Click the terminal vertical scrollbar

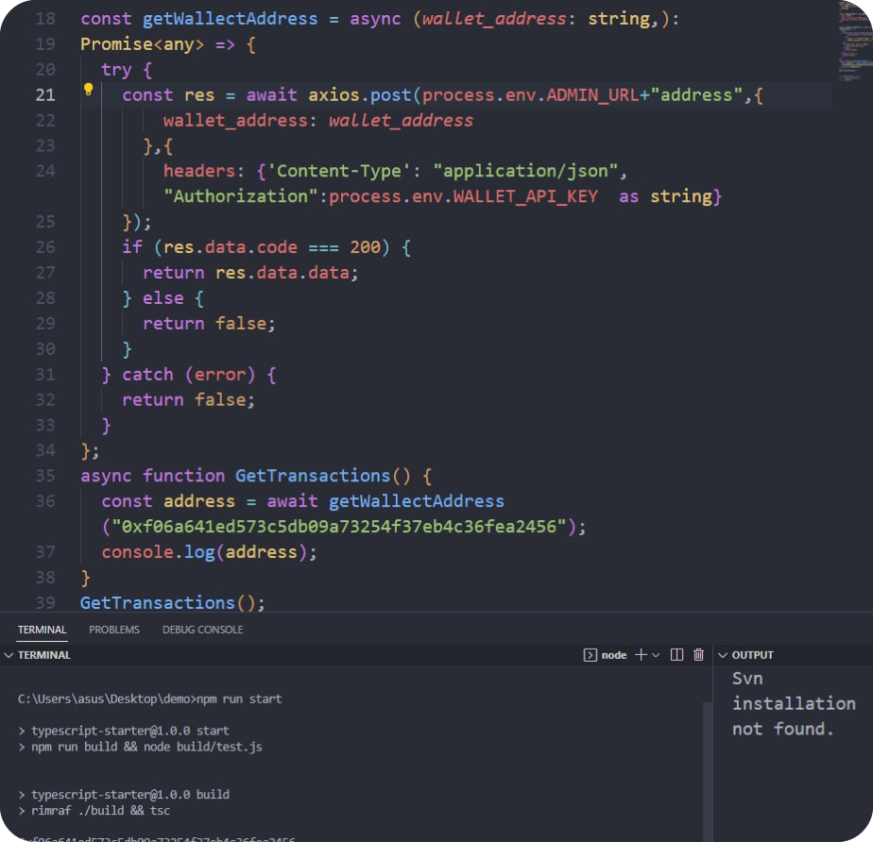click(708, 755)
